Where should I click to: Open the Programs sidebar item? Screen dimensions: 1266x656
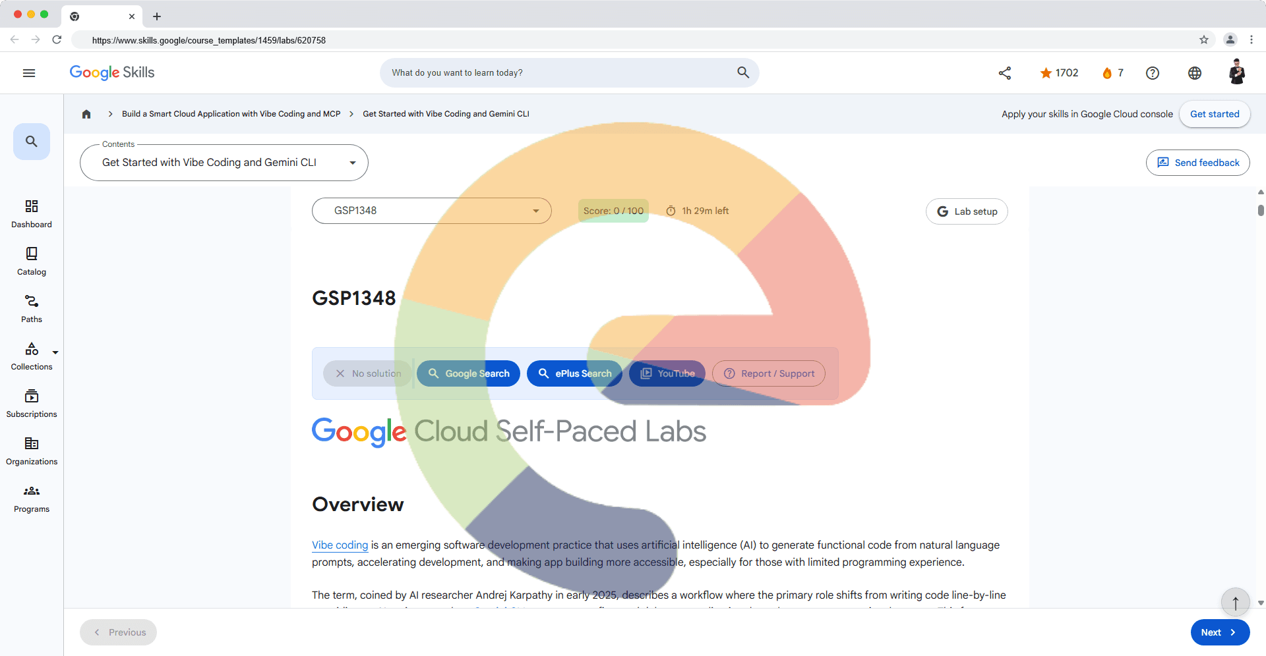pyautogui.click(x=32, y=499)
